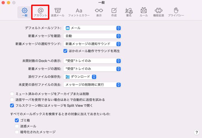Open the 添付ファイルの保存先 ダウンロード dropdown
This screenshot has height=138, width=202.
[x=80, y=77]
